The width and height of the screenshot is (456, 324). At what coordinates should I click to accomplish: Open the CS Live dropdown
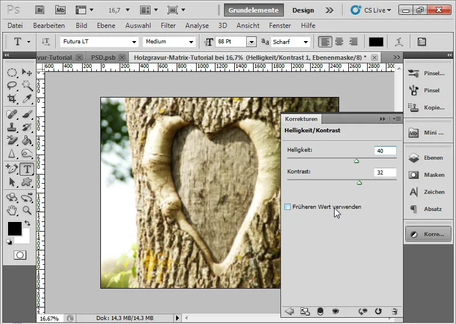tap(370, 10)
